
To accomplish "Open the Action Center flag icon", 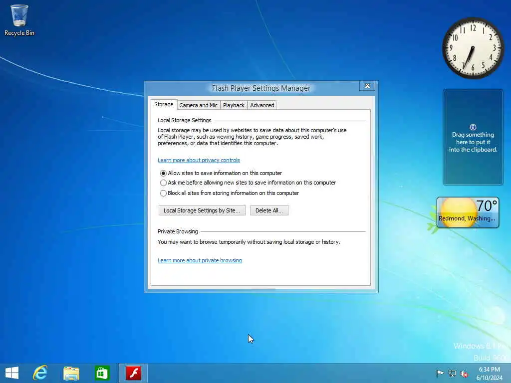I will [440, 373].
